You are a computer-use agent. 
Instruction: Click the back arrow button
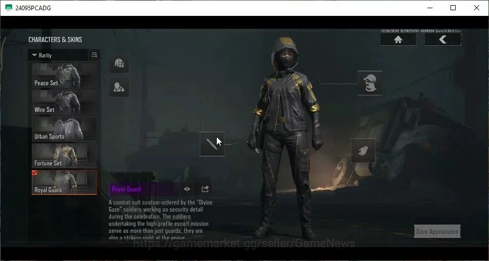[x=443, y=39]
